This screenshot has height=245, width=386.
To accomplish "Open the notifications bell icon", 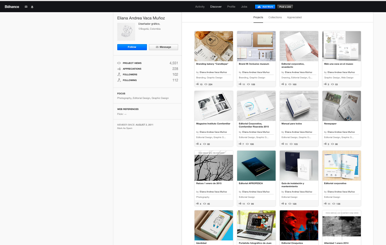I will [32, 7].
